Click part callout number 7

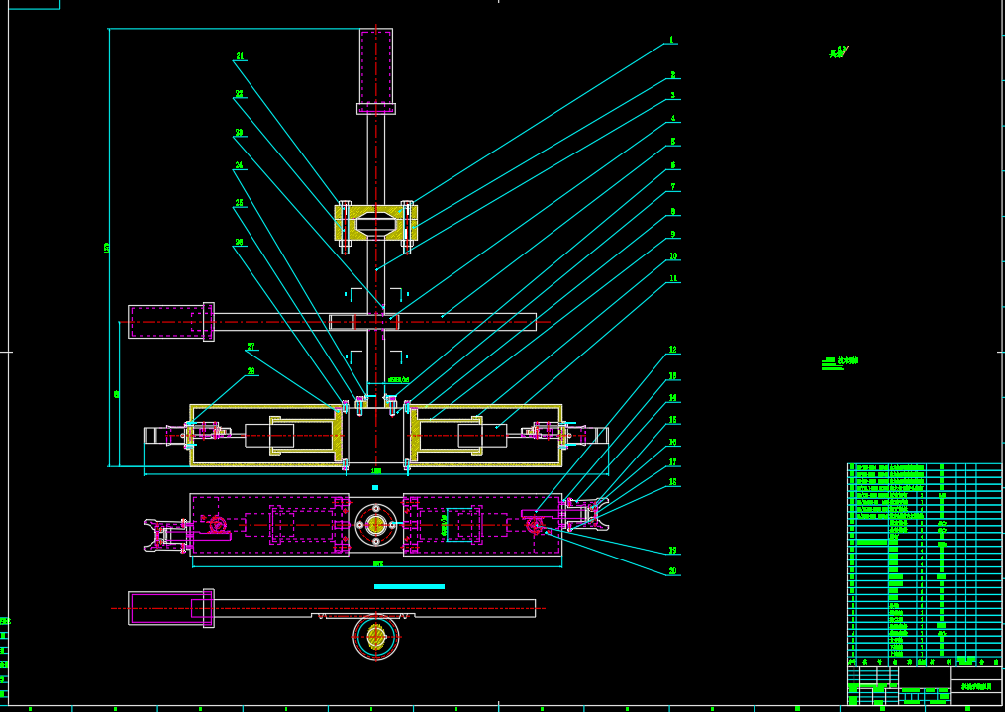673,187
